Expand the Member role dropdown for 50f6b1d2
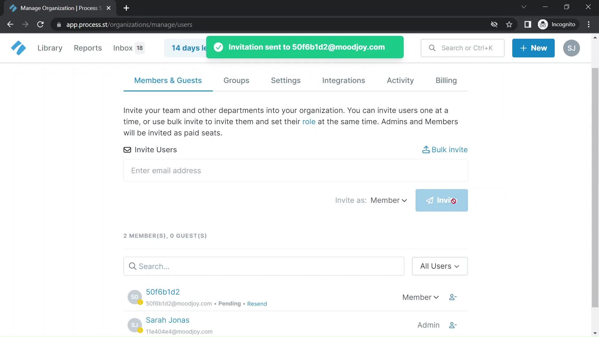 tap(420, 297)
